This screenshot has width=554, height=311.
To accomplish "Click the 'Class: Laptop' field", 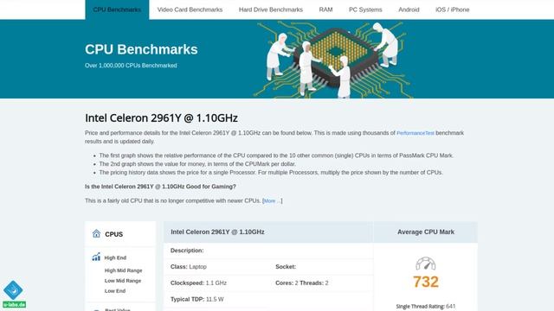I will coord(189,267).
